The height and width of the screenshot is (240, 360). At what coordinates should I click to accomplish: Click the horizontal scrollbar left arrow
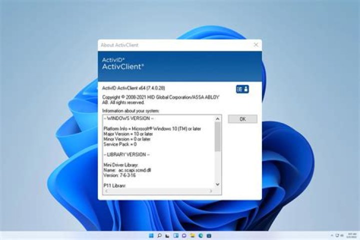click(x=106, y=191)
